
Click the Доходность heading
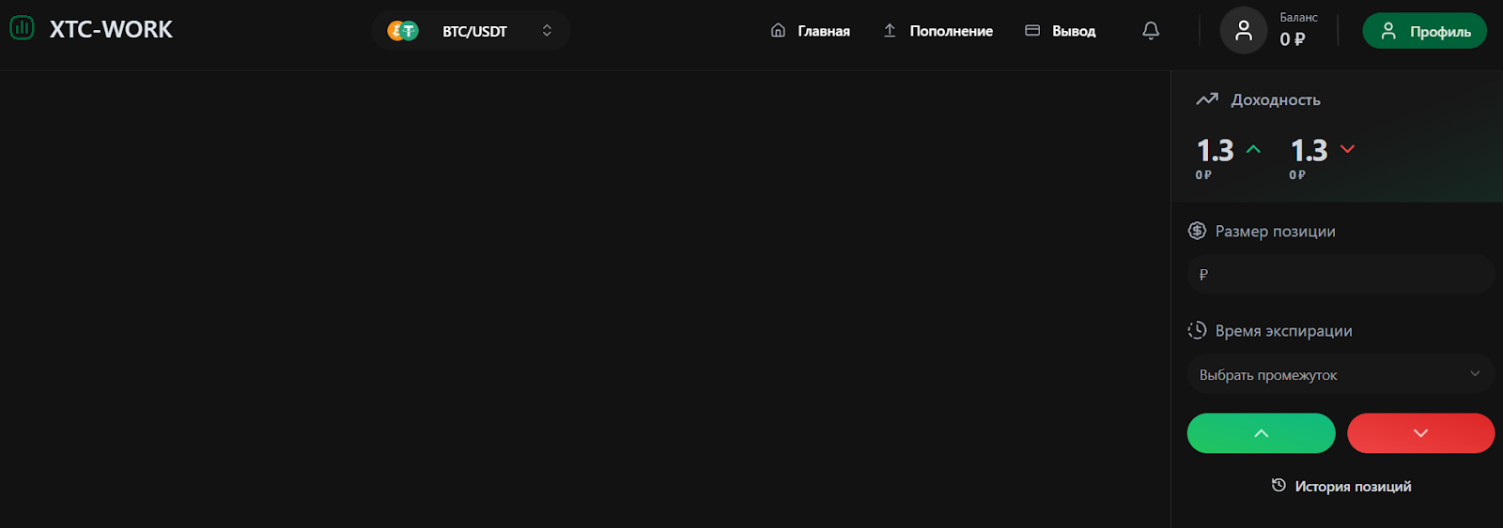coord(1276,99)
